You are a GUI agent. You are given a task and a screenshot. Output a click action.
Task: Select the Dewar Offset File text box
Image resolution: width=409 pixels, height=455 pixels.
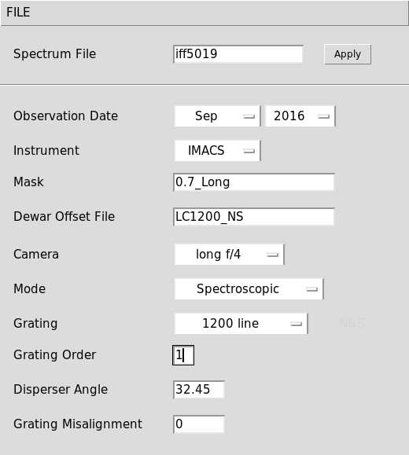254,217
